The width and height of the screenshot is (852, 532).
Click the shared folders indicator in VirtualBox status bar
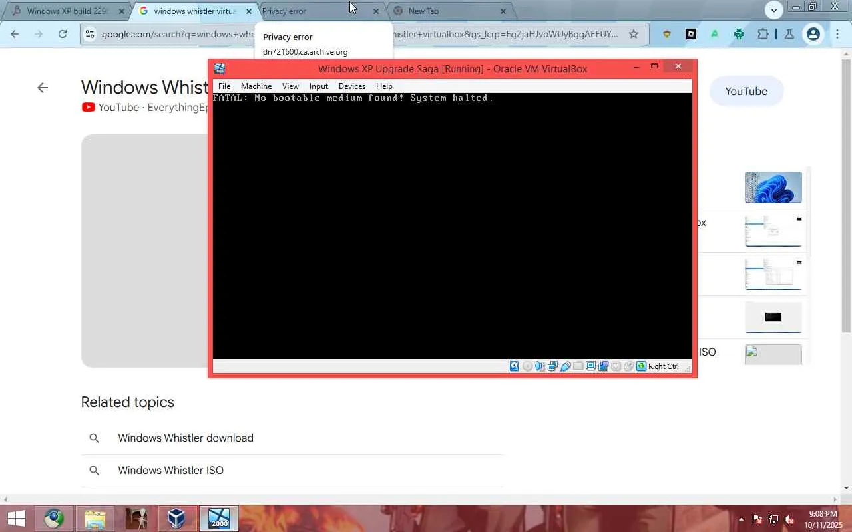point(578,366)
